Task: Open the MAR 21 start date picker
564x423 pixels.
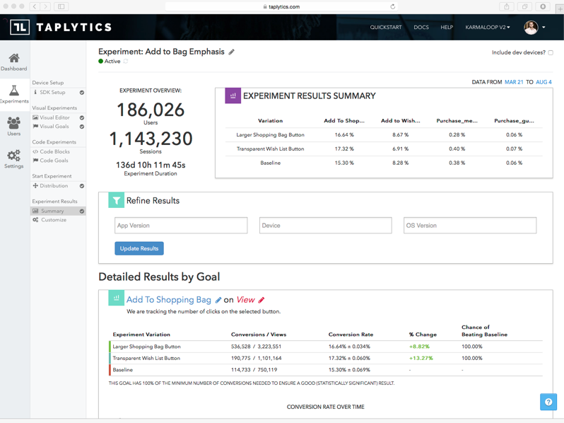Action: tap(514, 82)
